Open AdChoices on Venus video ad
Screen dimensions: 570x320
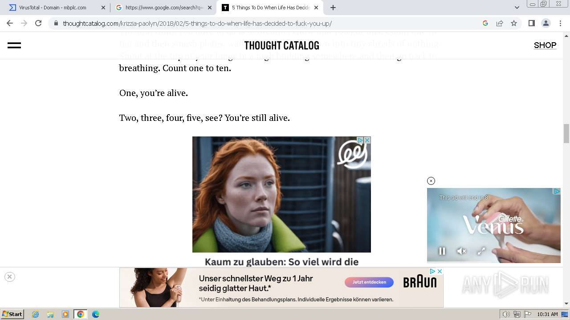[557, 192]
